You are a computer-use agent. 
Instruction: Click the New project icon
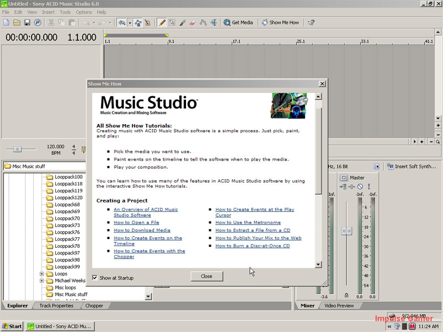click(x=6, y=23)
